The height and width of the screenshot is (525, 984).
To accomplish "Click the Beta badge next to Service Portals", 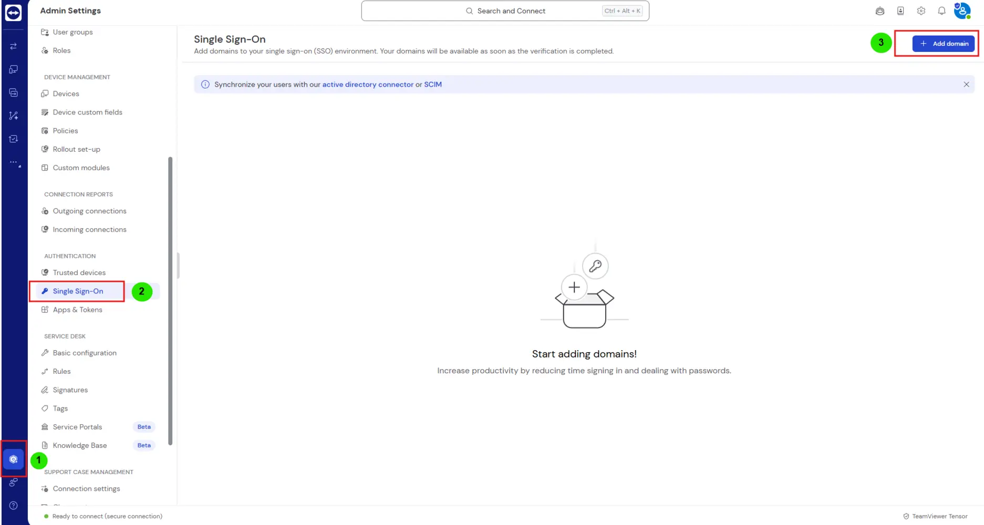I will tap(144, 427).
